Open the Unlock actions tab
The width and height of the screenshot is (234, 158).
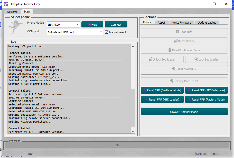pyautogui.click(x=147, y=22)
